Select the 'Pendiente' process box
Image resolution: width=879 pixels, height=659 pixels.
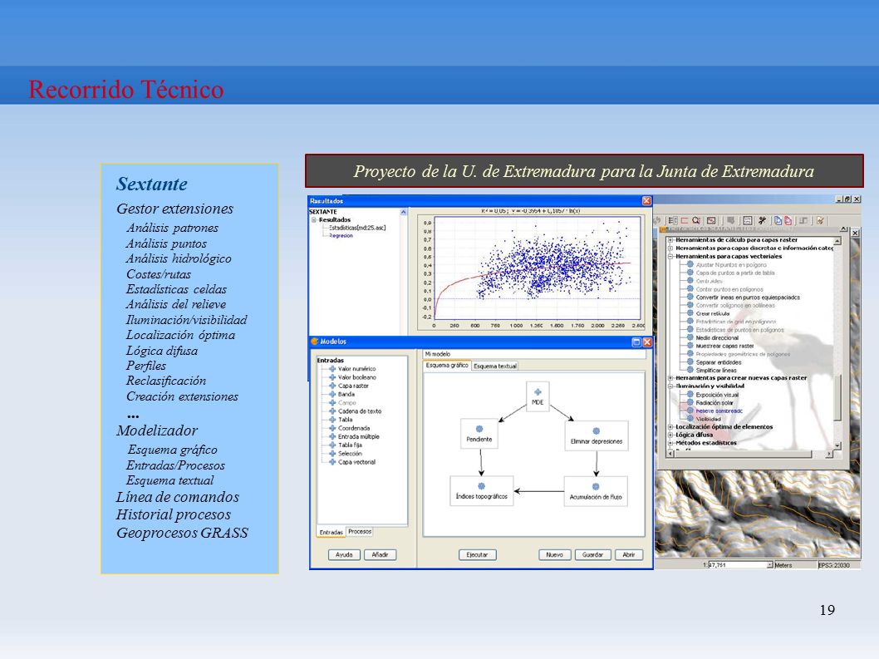(x=479, y=433)
